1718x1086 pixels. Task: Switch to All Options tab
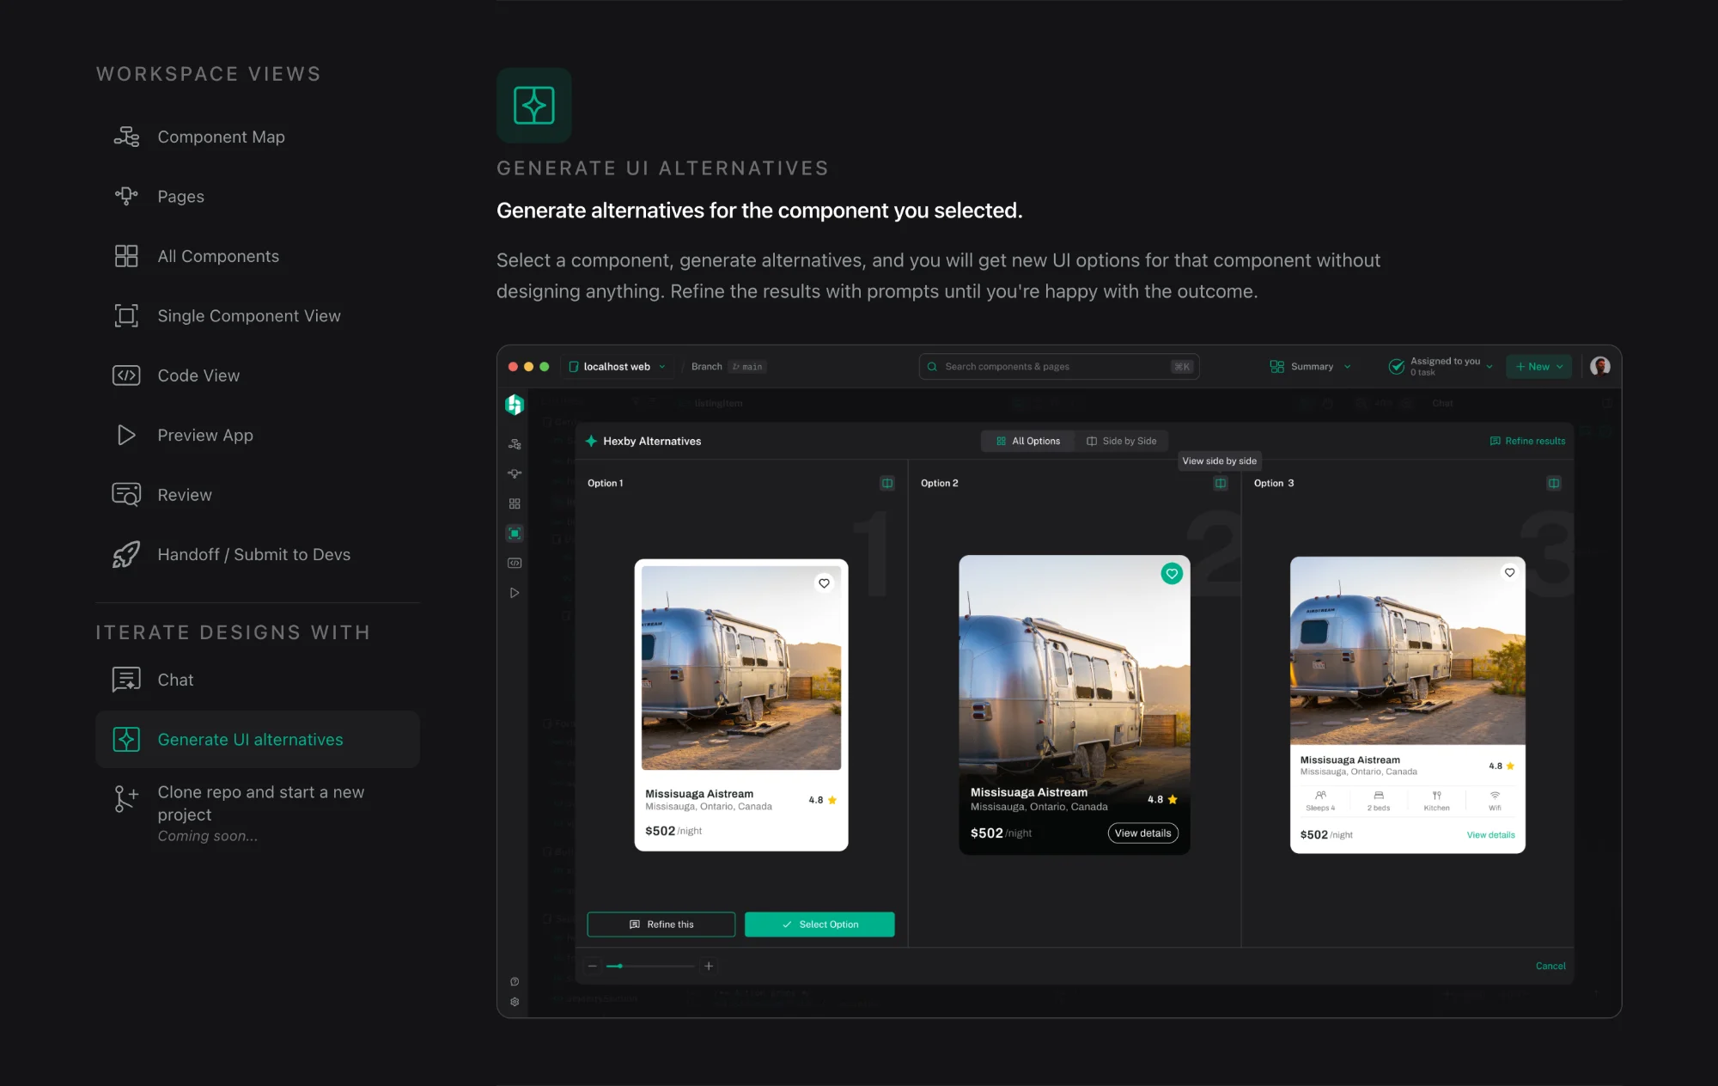1028,441
